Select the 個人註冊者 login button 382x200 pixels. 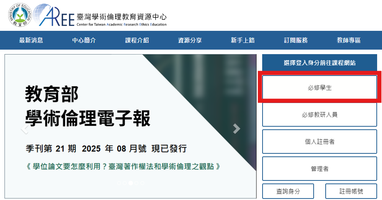click(319, 142)
